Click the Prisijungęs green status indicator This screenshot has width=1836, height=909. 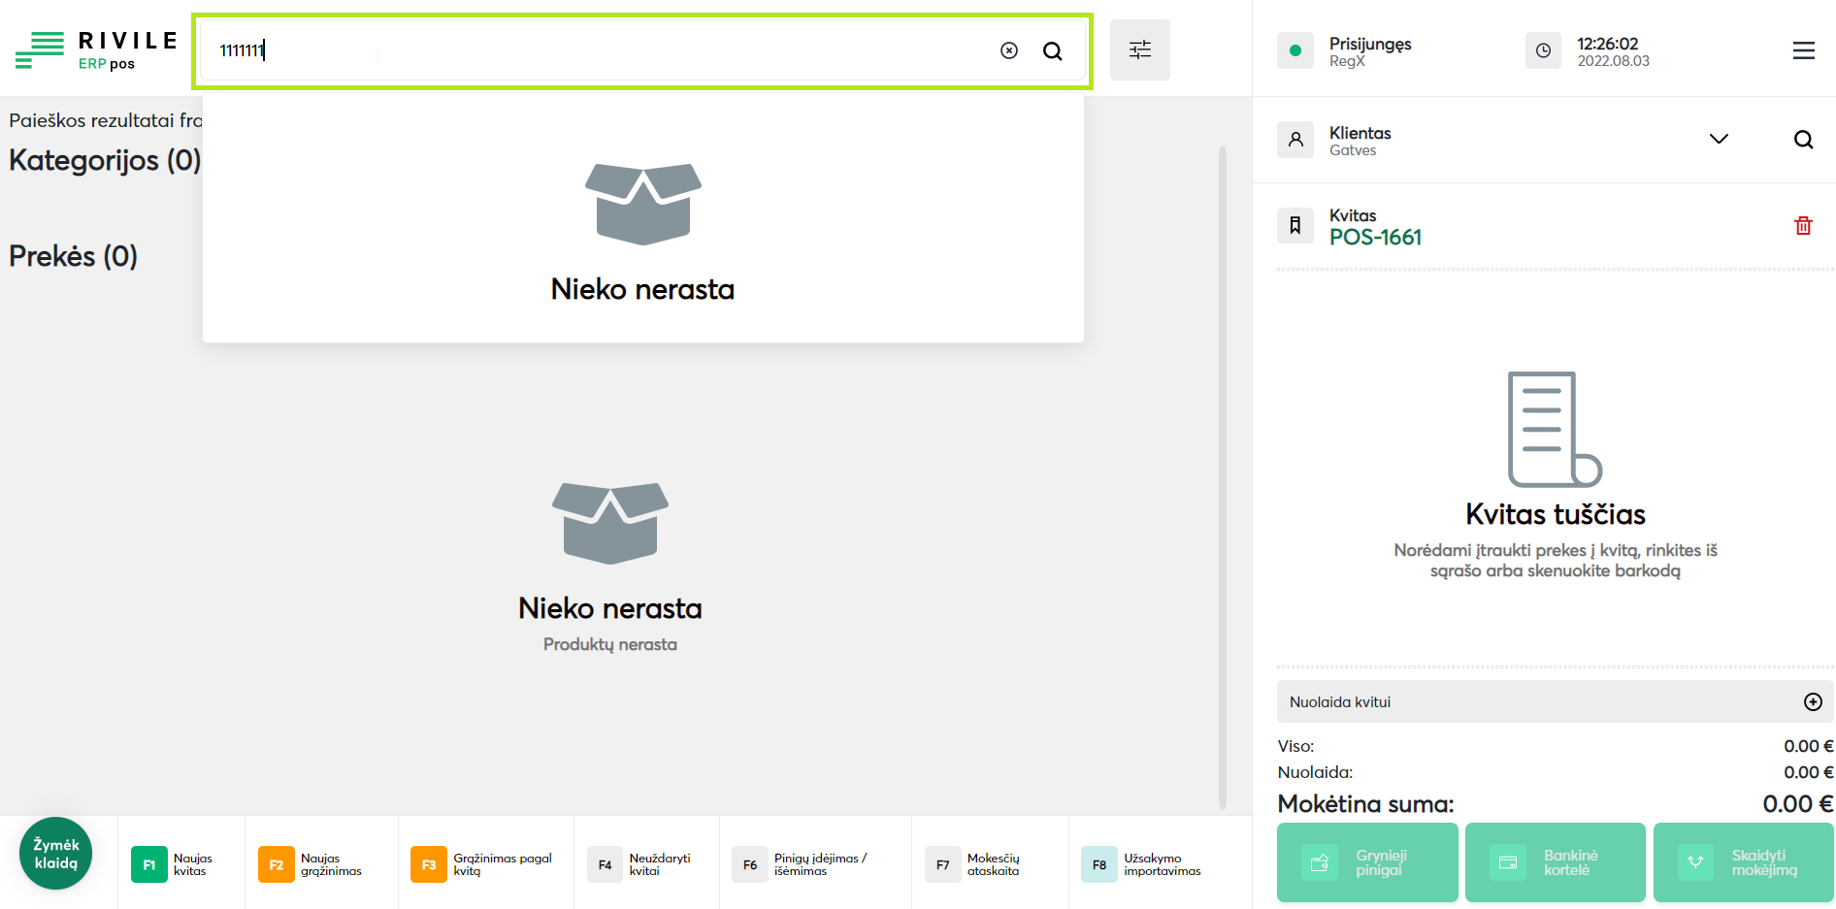[1295, 50]
